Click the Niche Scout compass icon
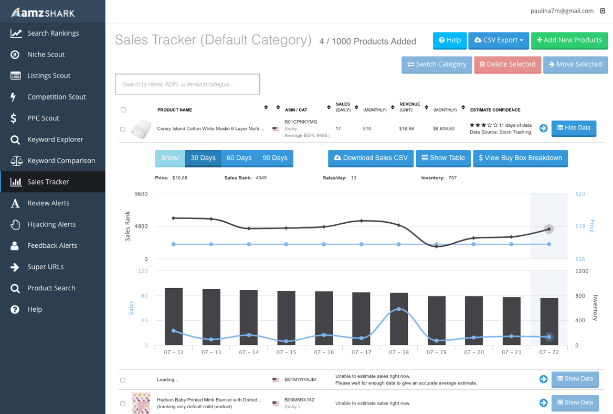Viewport: 613px width, 414px height. pyautogui.click(x=15, y=55)
